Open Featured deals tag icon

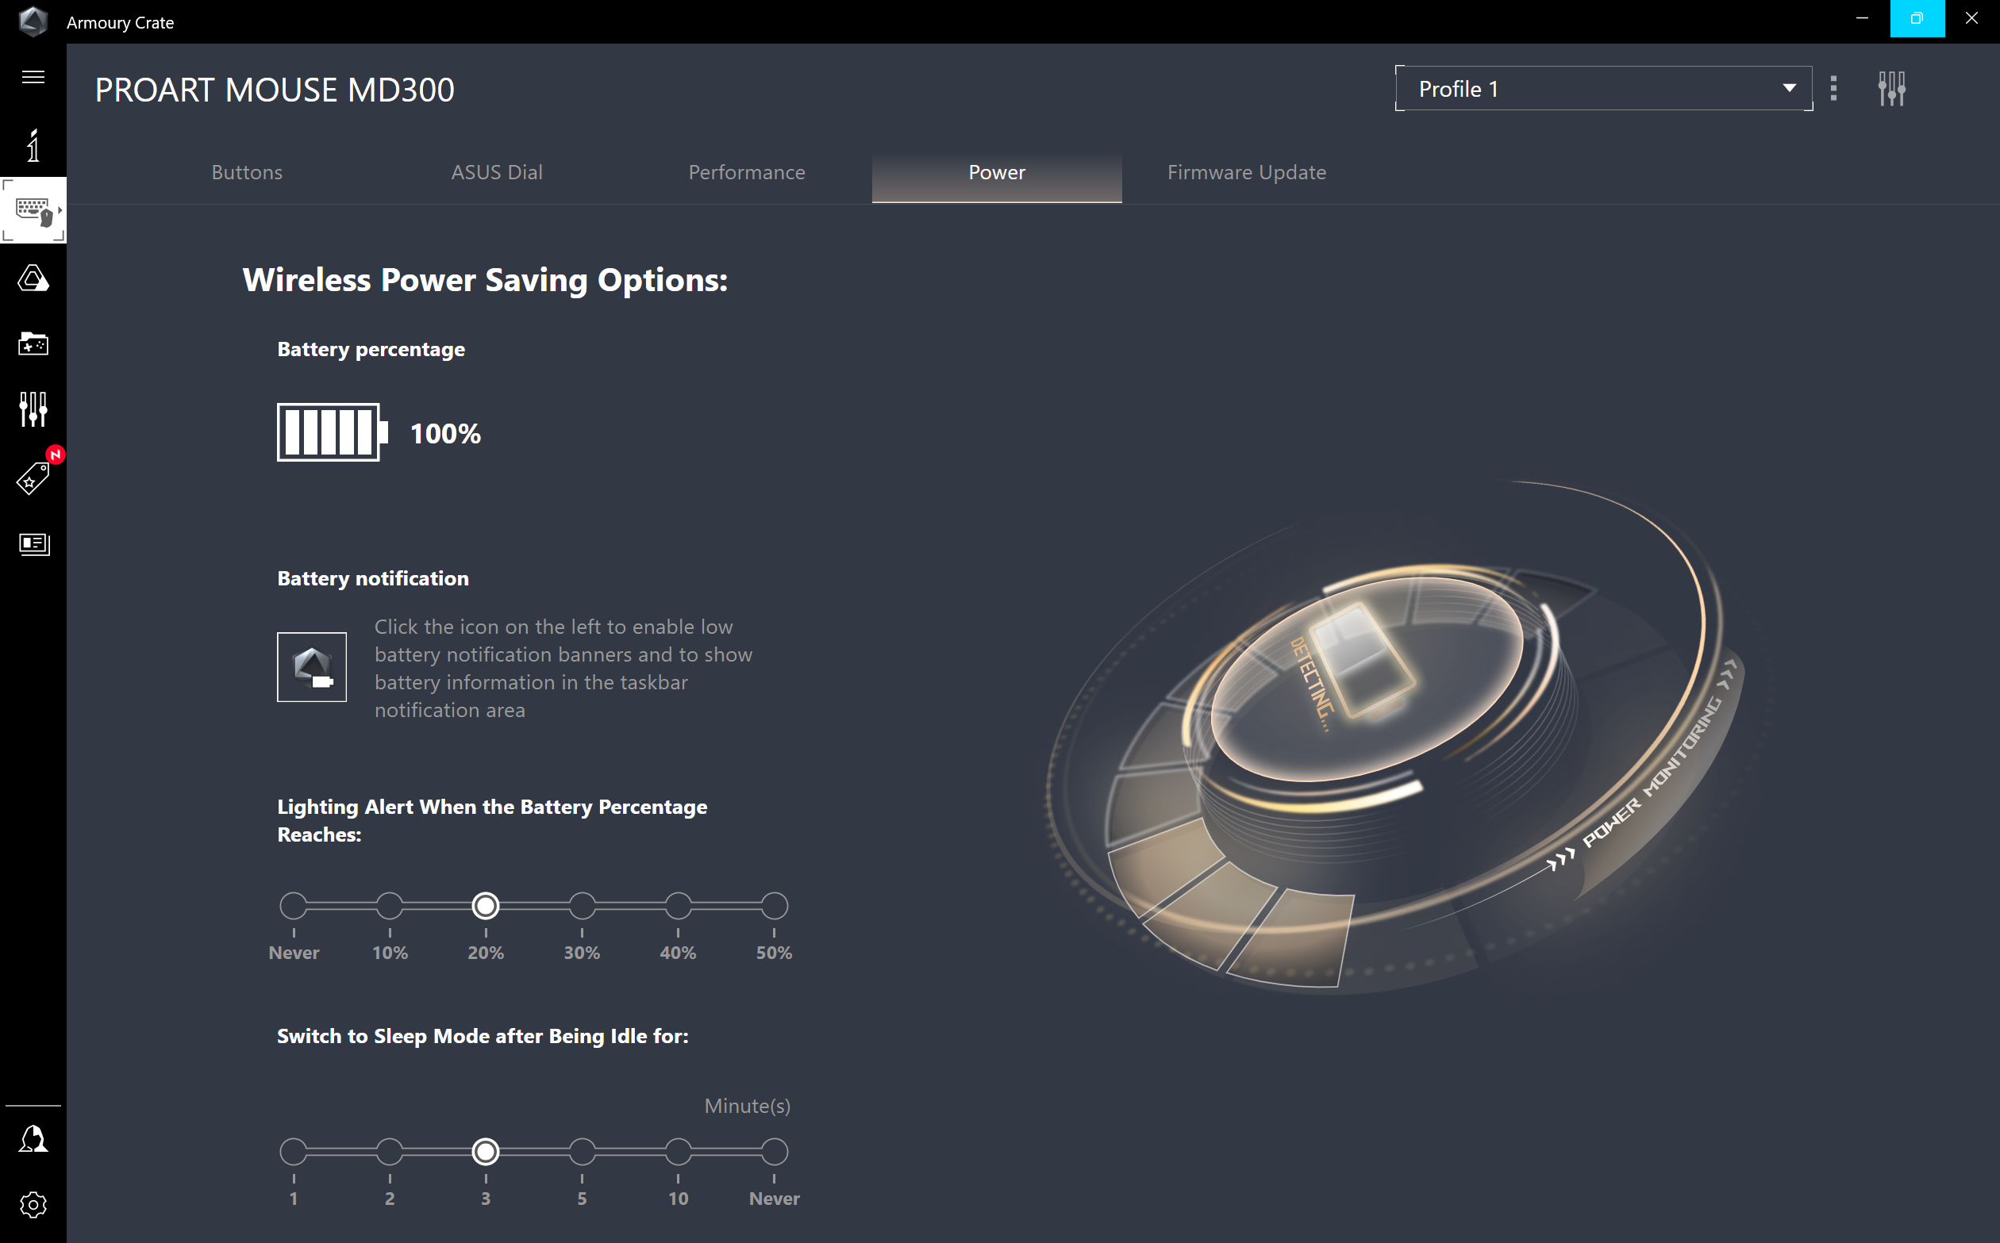(x=33, y=478)
